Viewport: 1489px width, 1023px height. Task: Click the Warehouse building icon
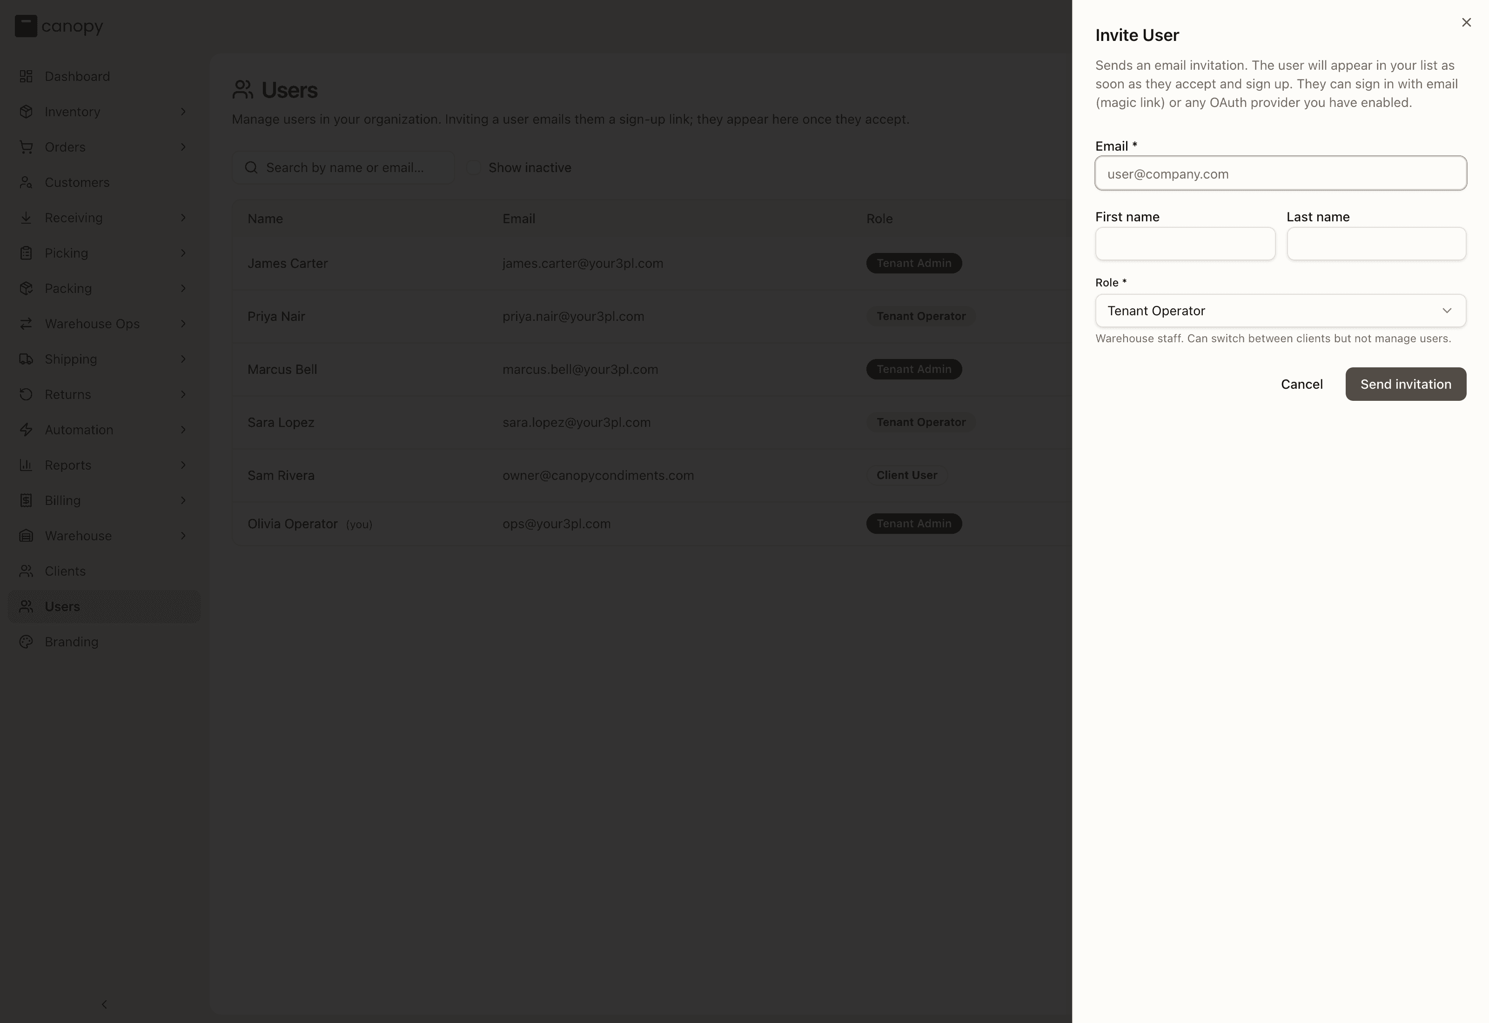click(x=26, y=536)
